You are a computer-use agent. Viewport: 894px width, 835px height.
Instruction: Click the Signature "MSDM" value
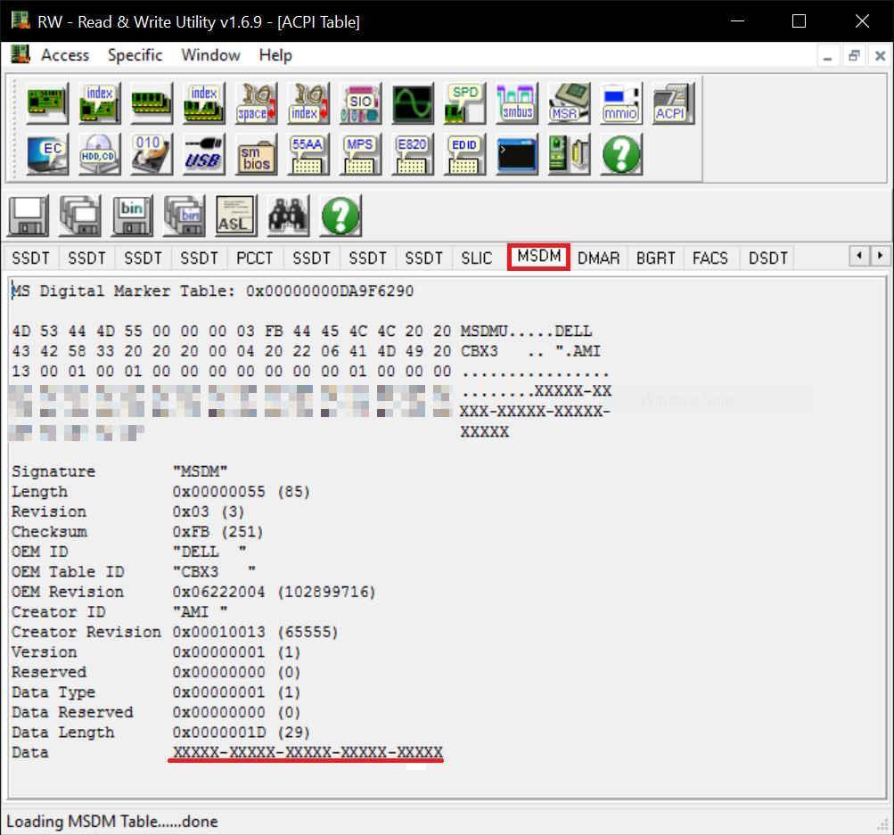201,471
